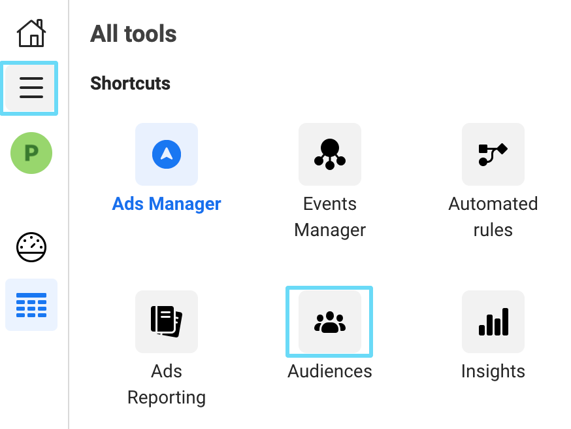The height and width of the screenshot is (429, 571).
Task: Click the Ads Manager text link
Action: (167, 204)
